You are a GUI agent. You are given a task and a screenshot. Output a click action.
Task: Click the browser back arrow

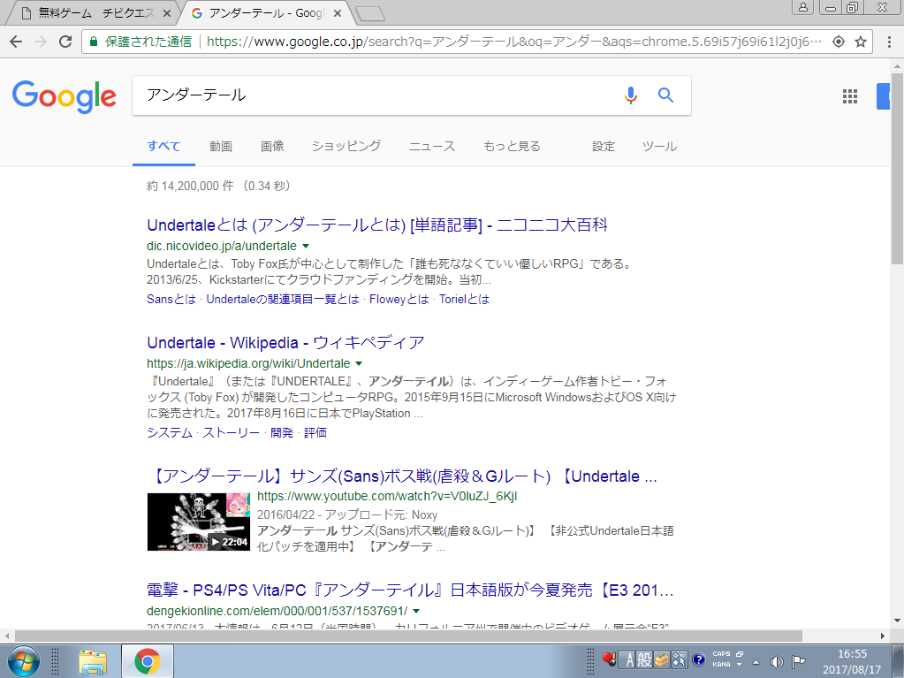16,42
